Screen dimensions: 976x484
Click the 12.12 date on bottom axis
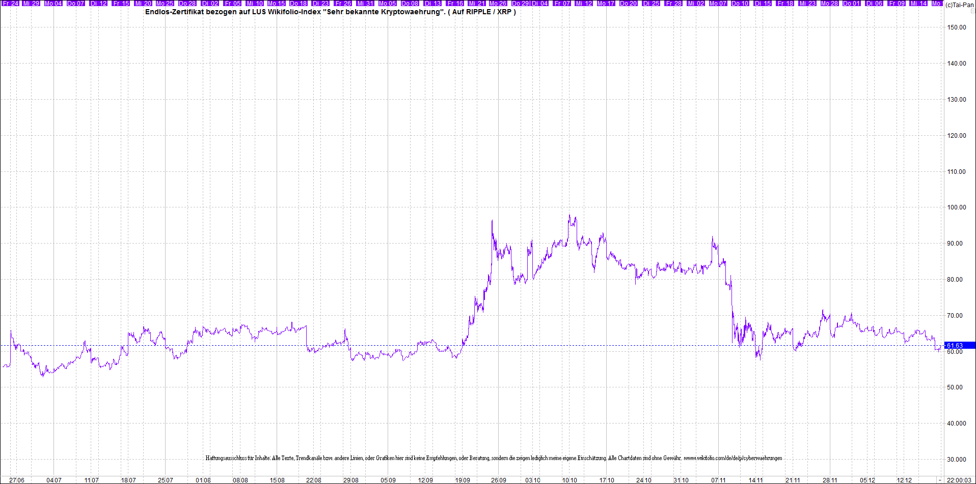904,480
